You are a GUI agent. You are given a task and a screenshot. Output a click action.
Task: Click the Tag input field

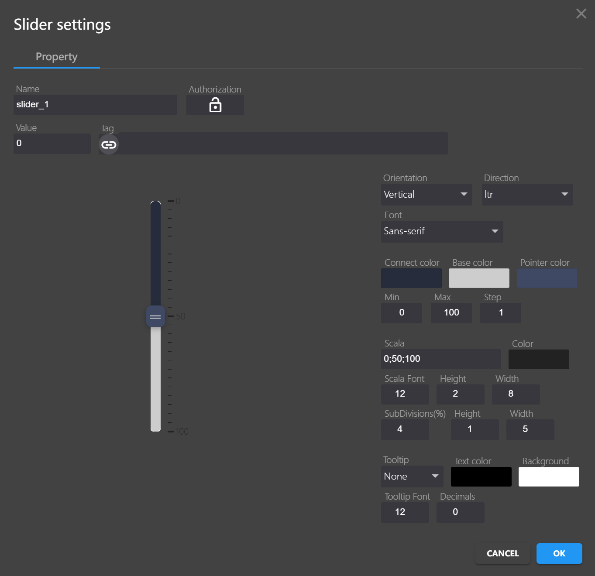pyautogui.click(x=283, y=144)
